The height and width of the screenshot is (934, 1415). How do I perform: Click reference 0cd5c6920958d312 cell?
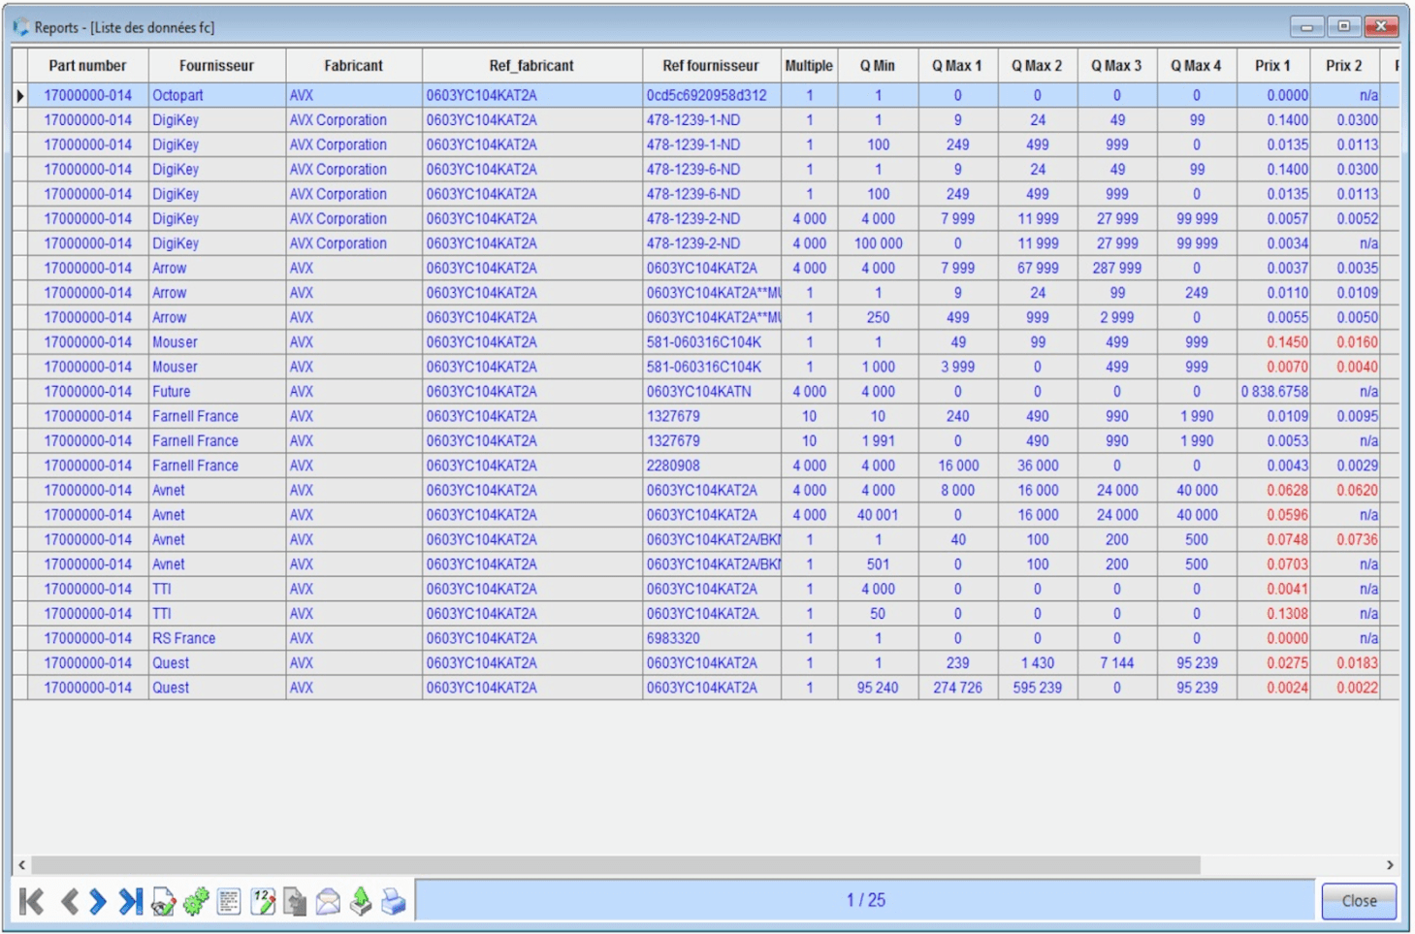tap(711, 95)
